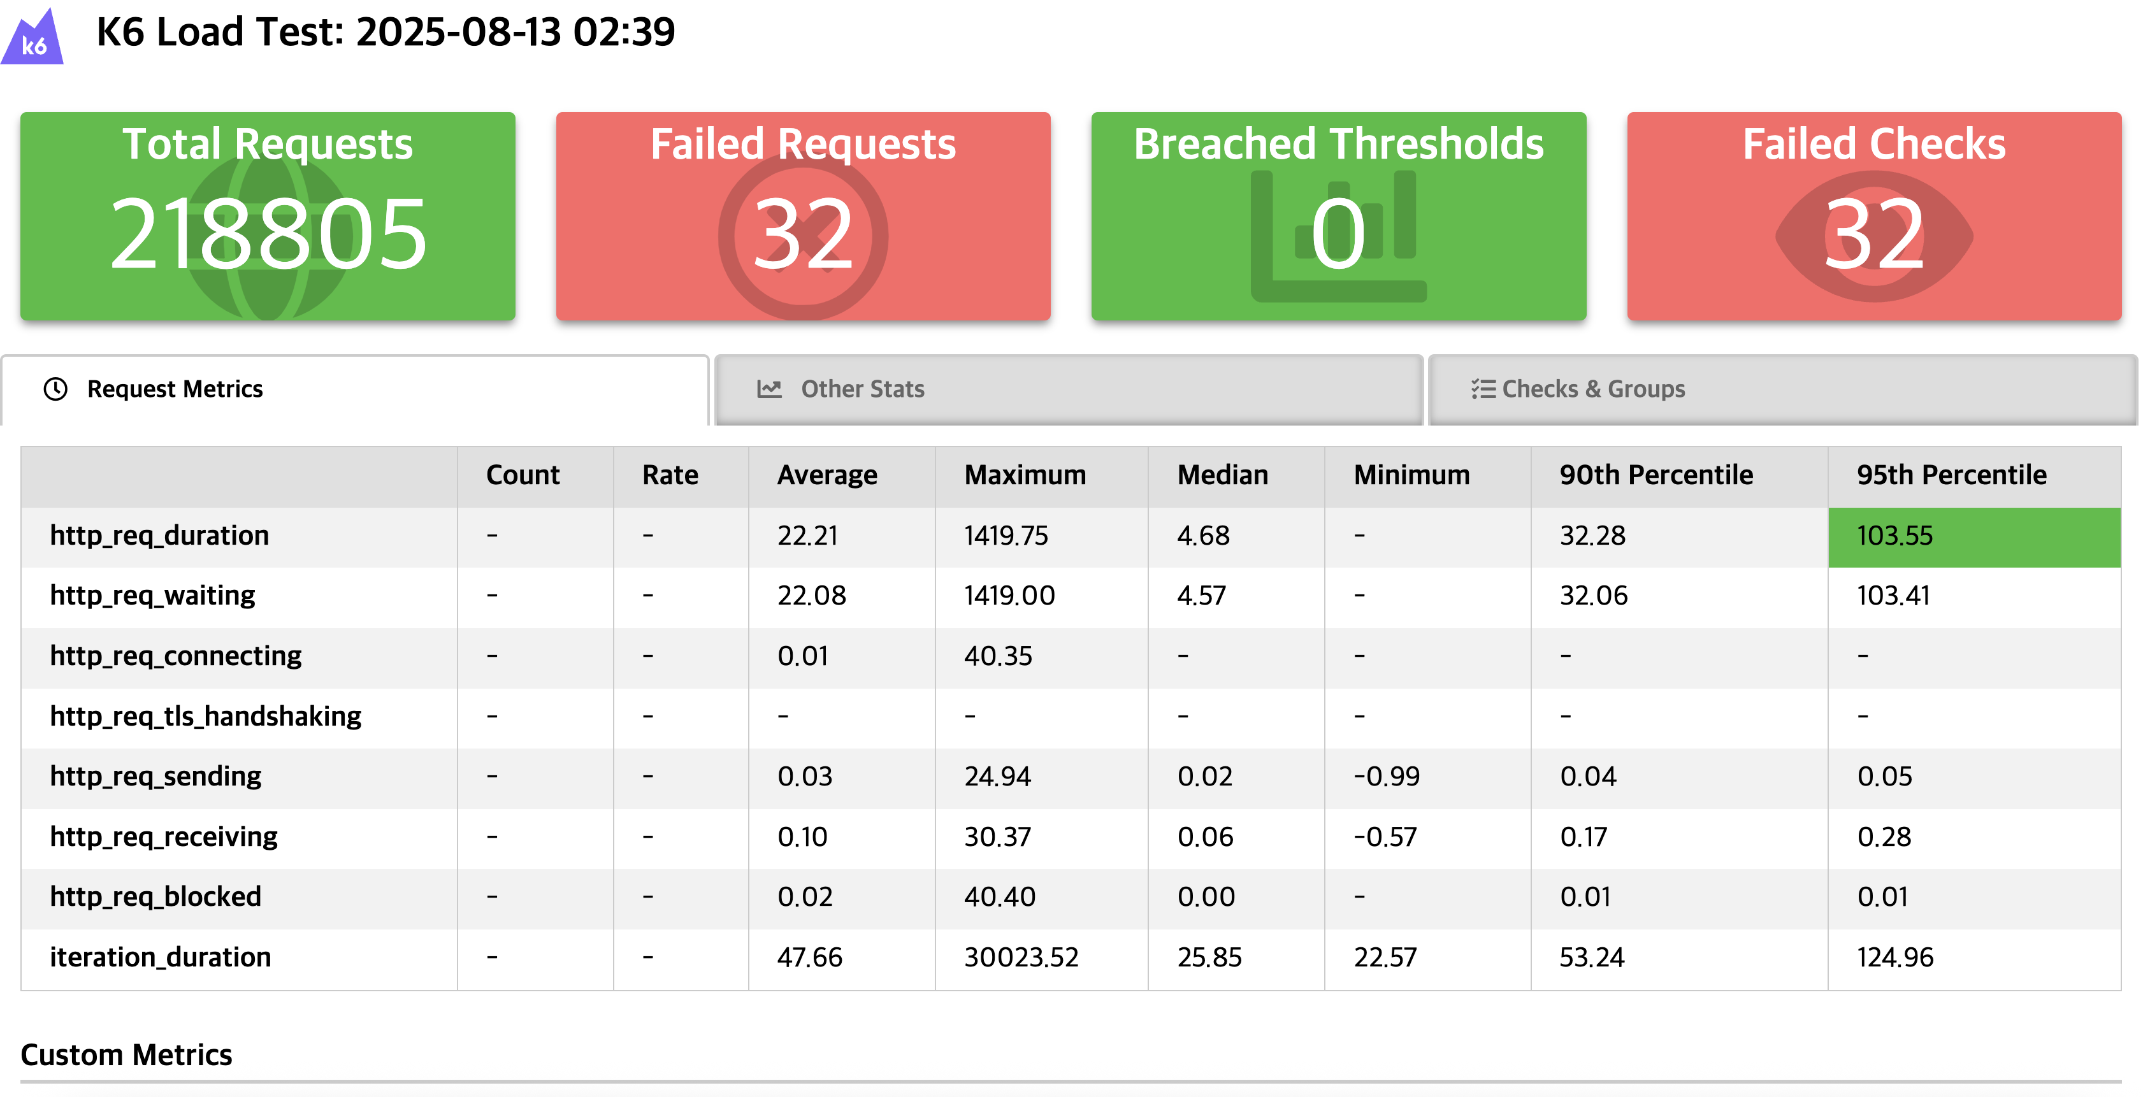Click the clock icon on Request Metrics tab

(56, 389)
